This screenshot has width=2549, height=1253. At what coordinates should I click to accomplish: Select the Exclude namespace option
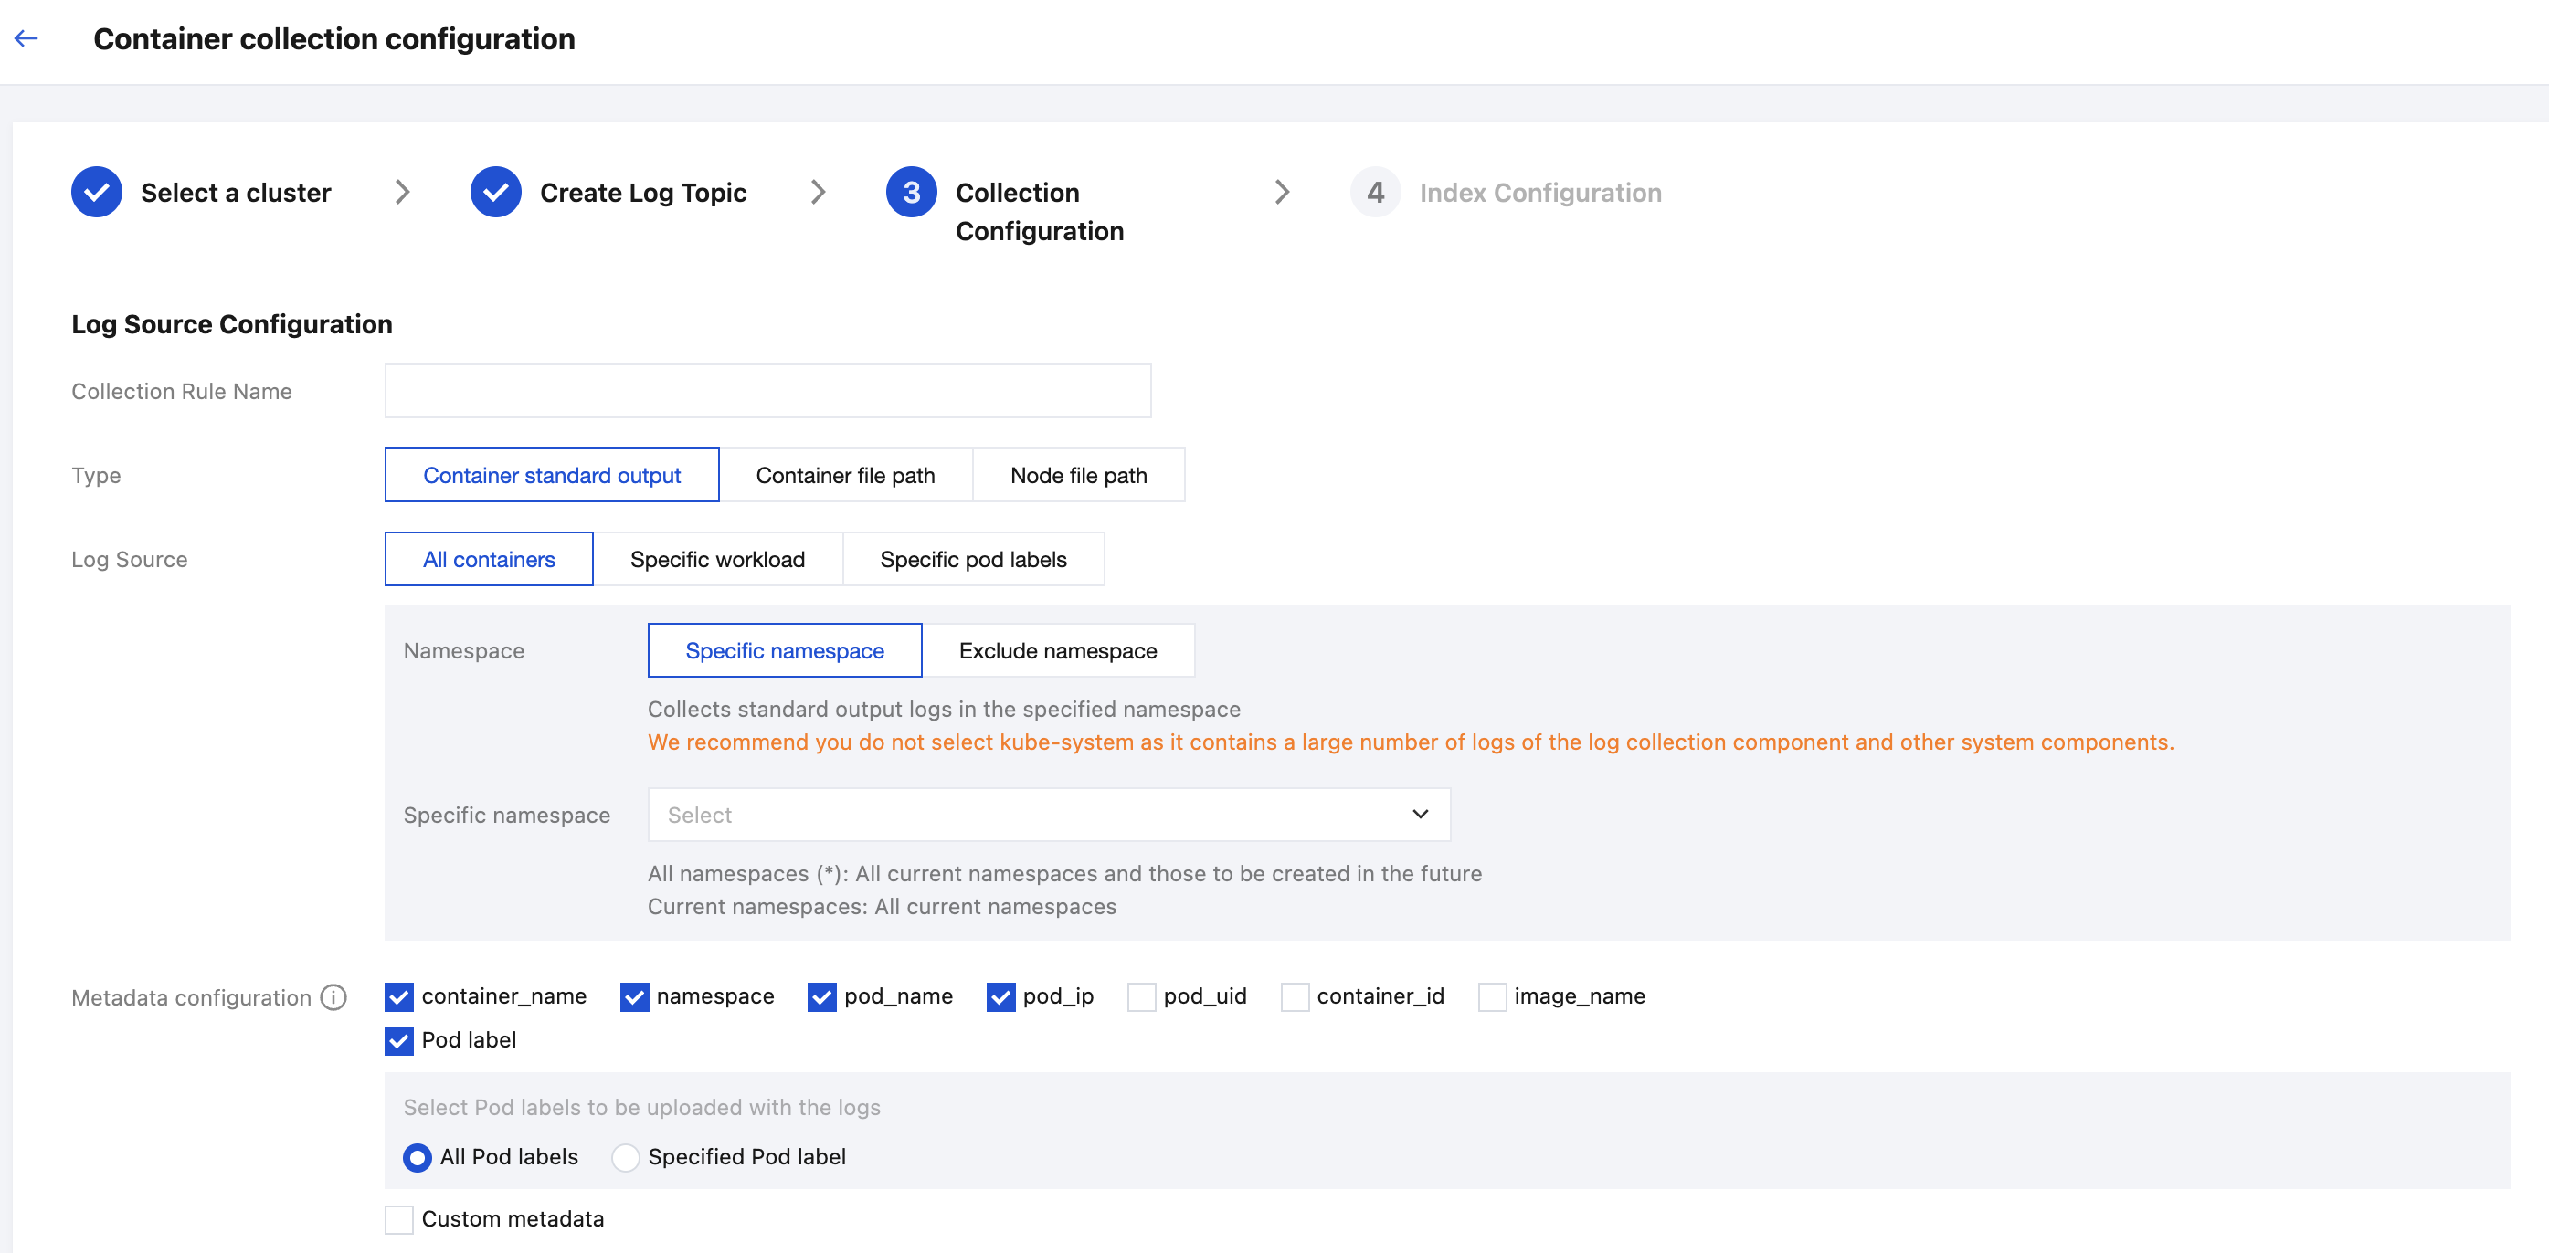click(1057, 651)
